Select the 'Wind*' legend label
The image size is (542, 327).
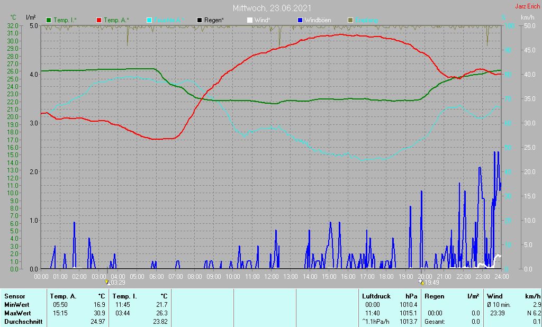(x=263, y=20)
